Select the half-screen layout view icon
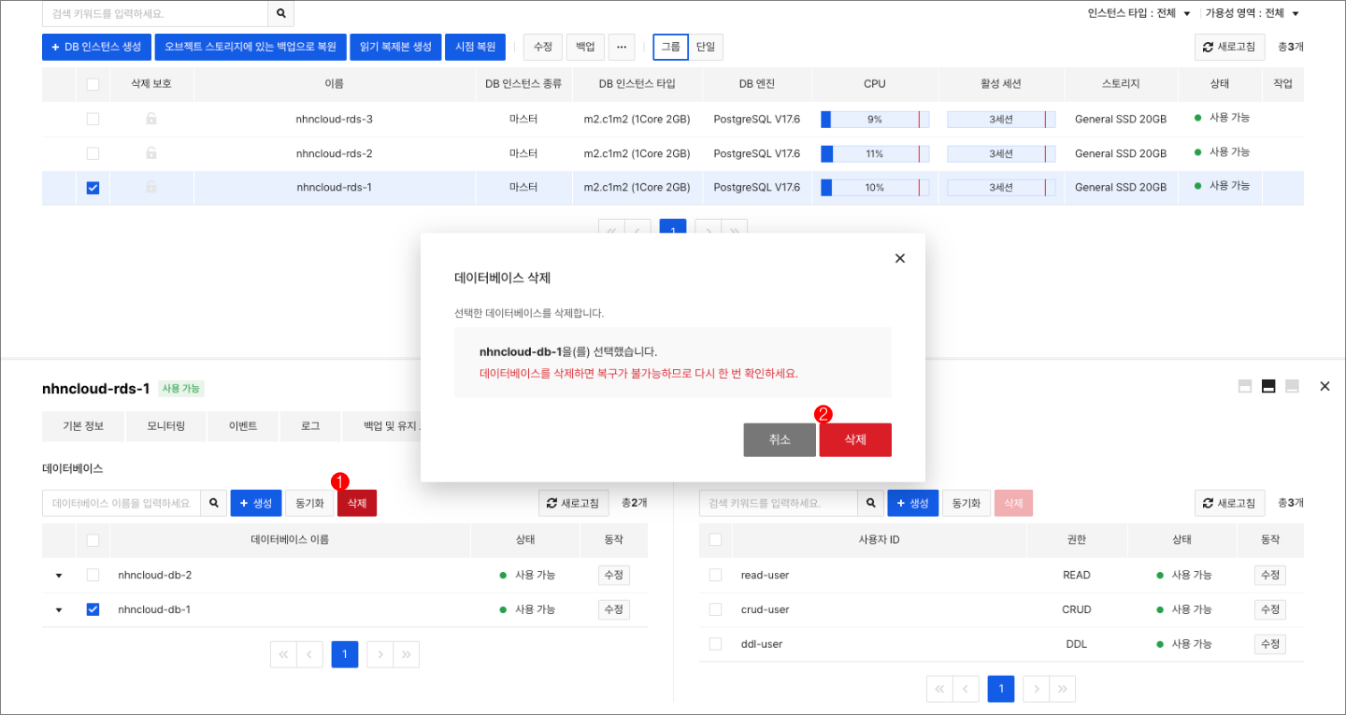Screen dimensions: 1346x715 pos(1267,385)
